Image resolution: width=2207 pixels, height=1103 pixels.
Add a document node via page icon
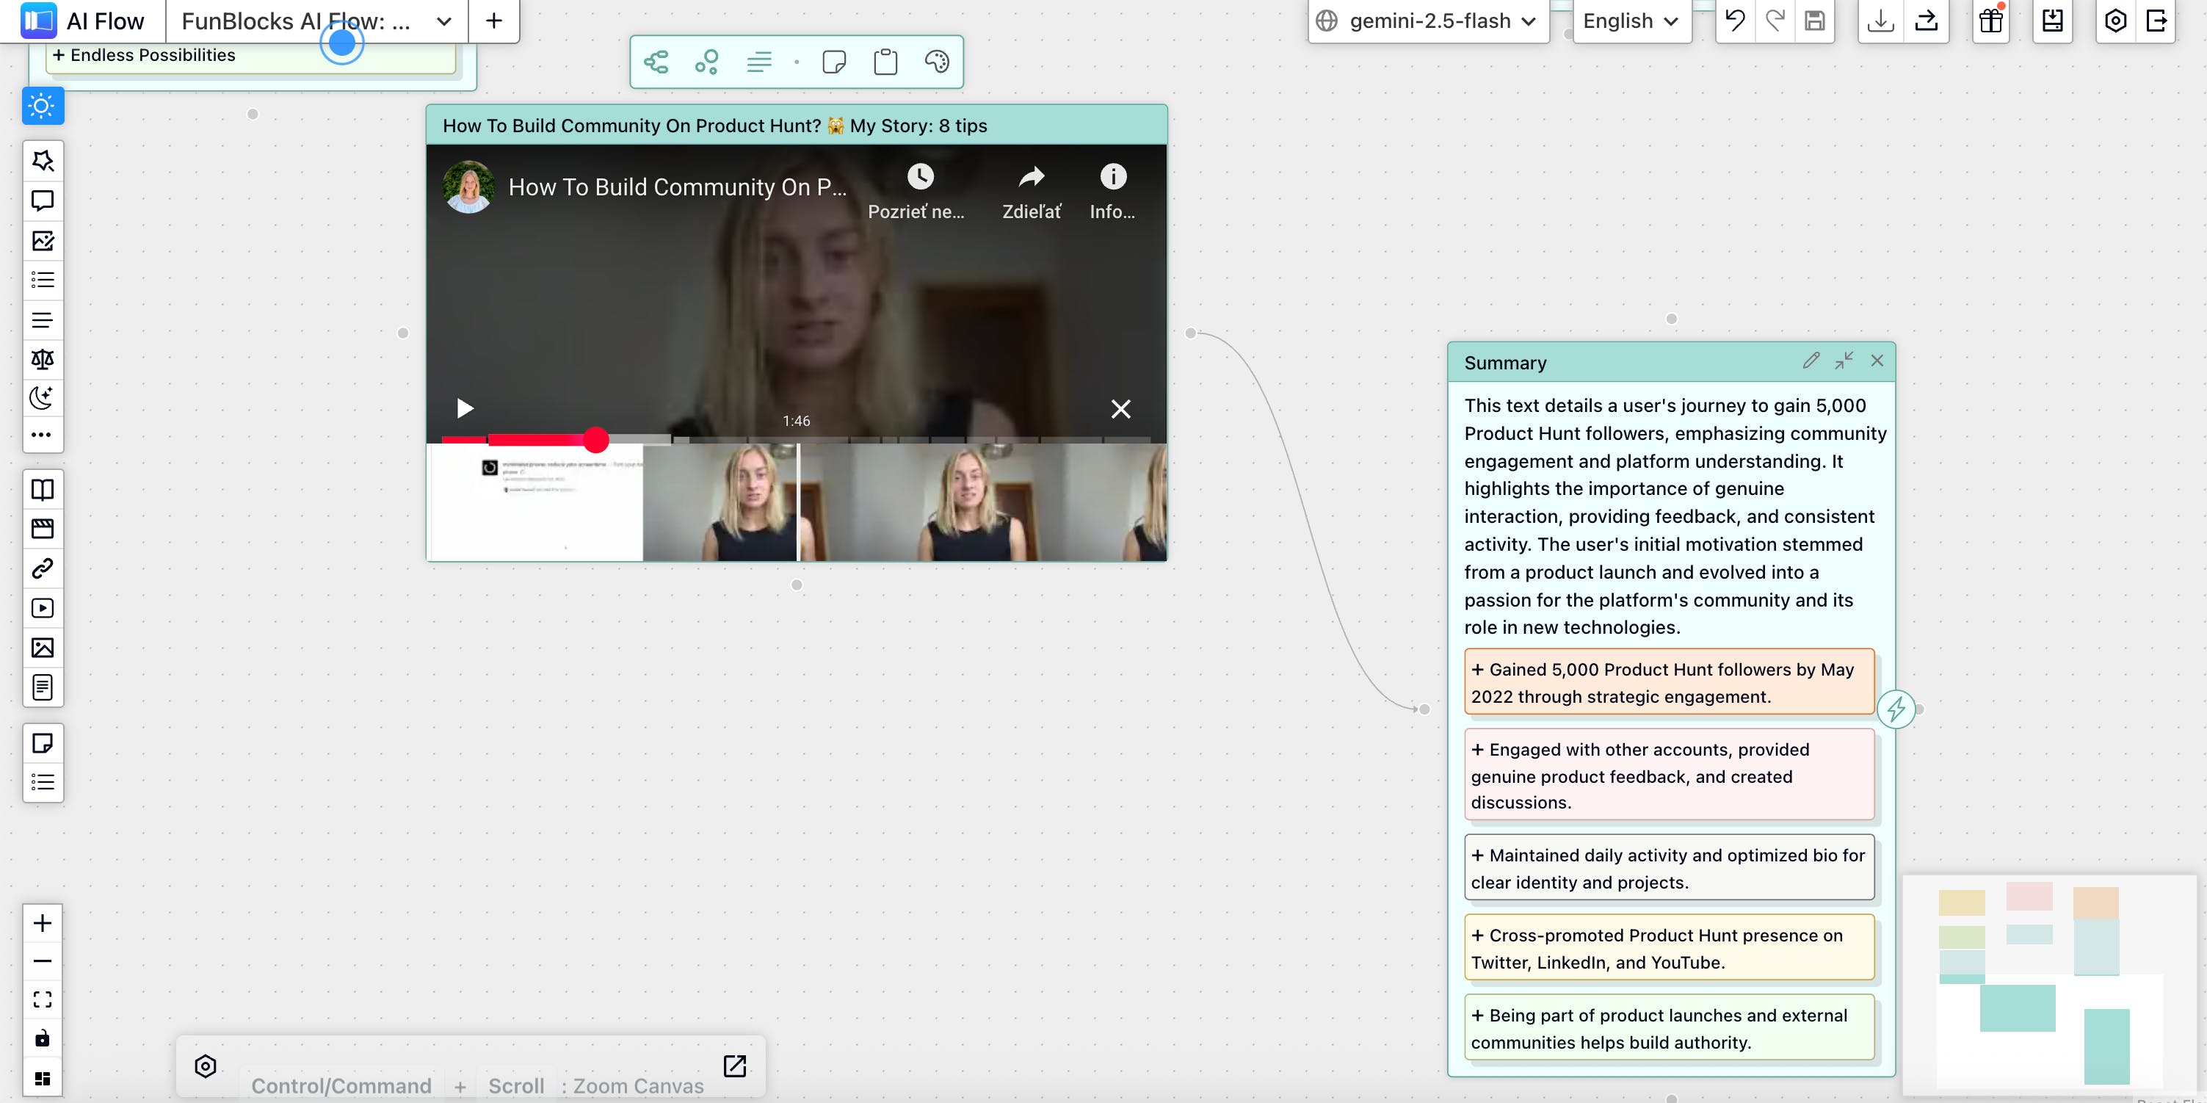point(42,687)
